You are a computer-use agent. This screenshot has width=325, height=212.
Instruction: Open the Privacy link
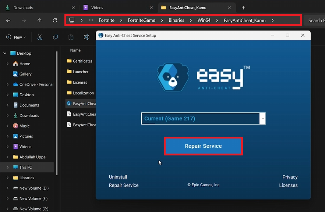(290, 177)
